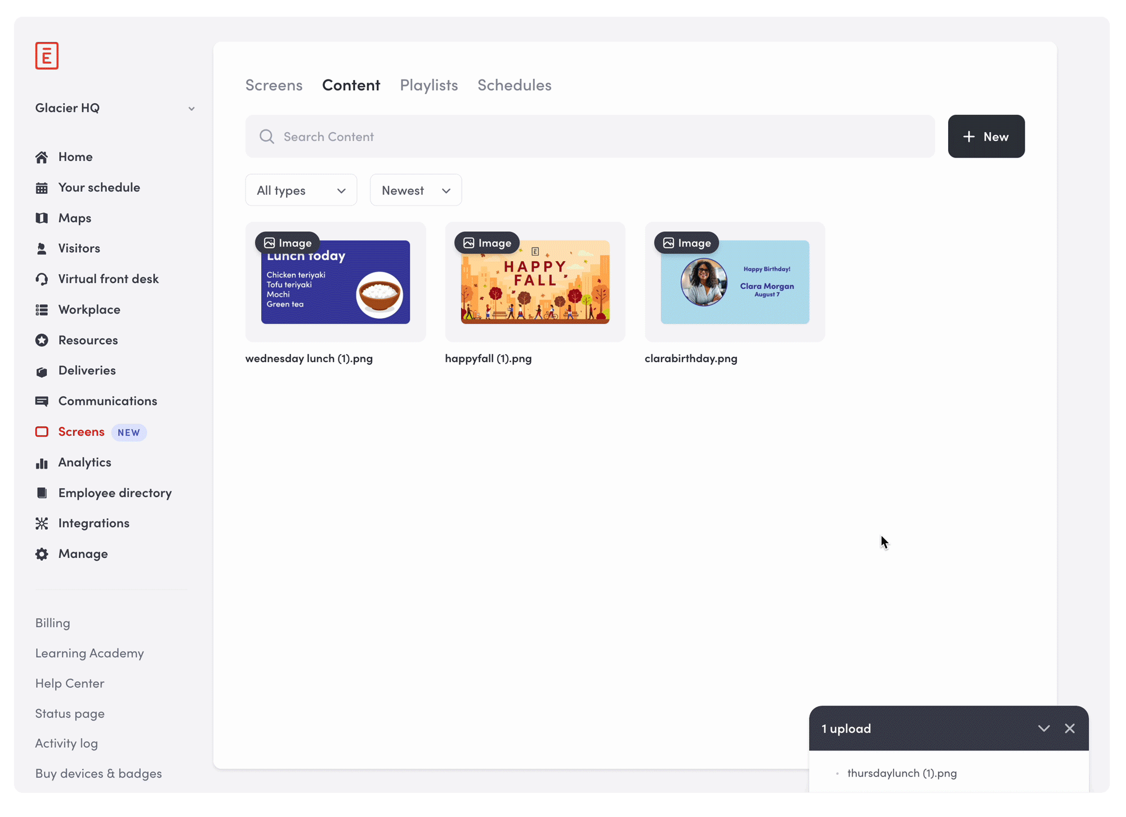Focus the Search Content field

coord(590,136)
